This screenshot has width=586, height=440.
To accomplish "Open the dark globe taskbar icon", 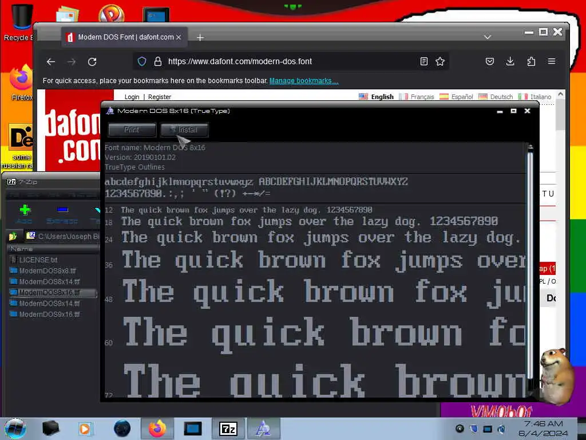I will click(122, 429).
